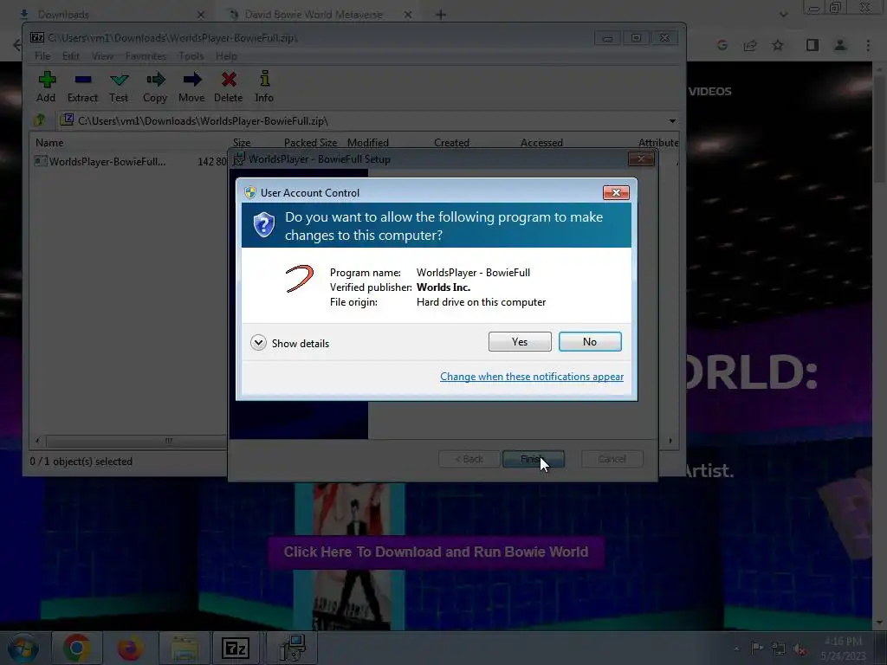Click Copy icon in 7-Zip toolbar
Image resolution: width=887 pixels, height=665 pixels.
click(x=155, y=87)
